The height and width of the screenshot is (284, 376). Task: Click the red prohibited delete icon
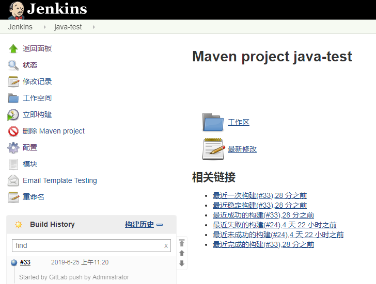13,131
